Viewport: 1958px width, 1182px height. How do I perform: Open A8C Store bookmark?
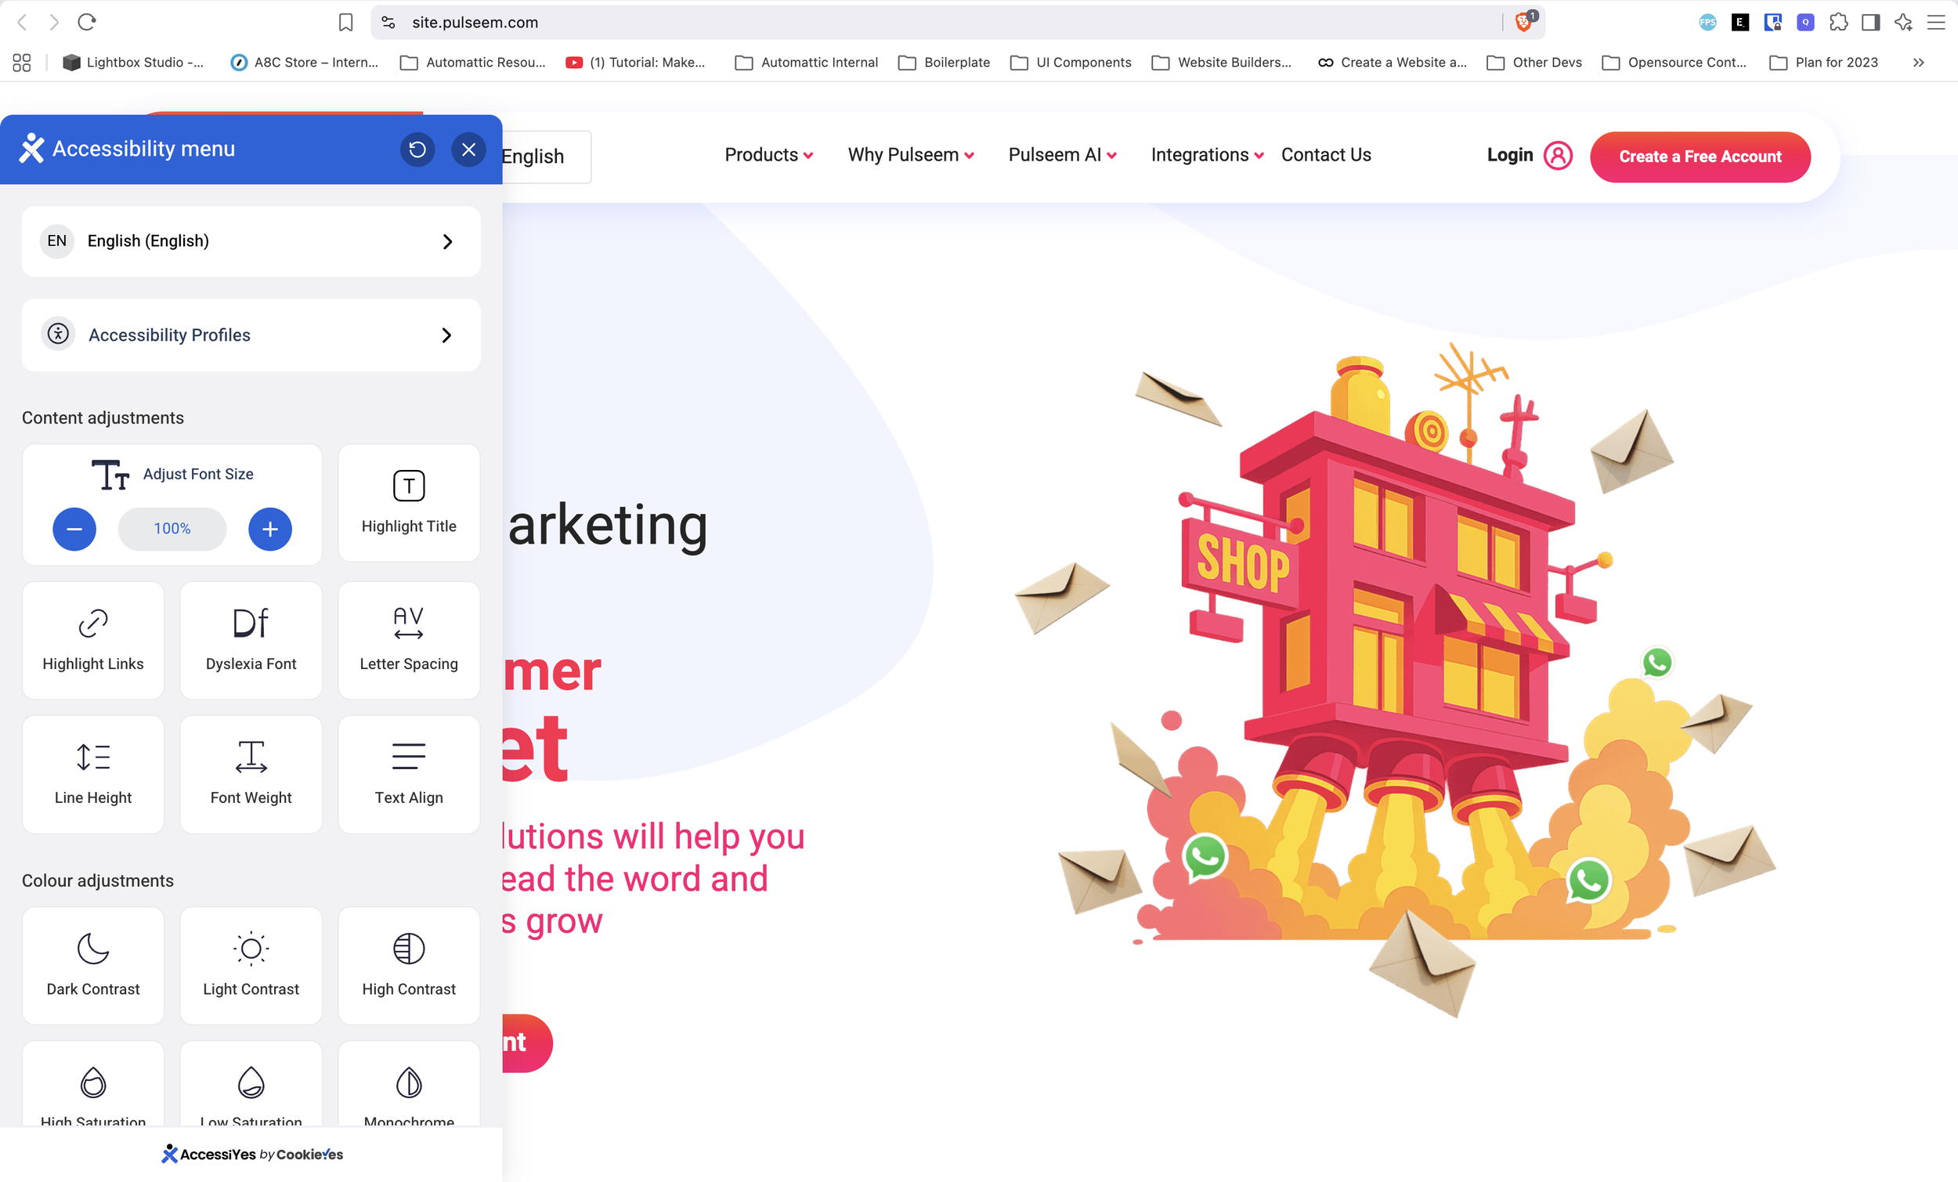click(x=305, y=63)
